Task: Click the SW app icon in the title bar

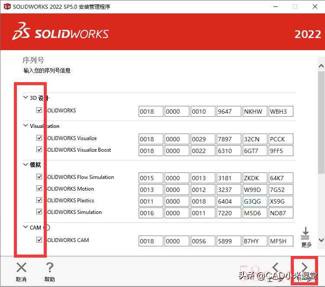Action: (7, 6)
